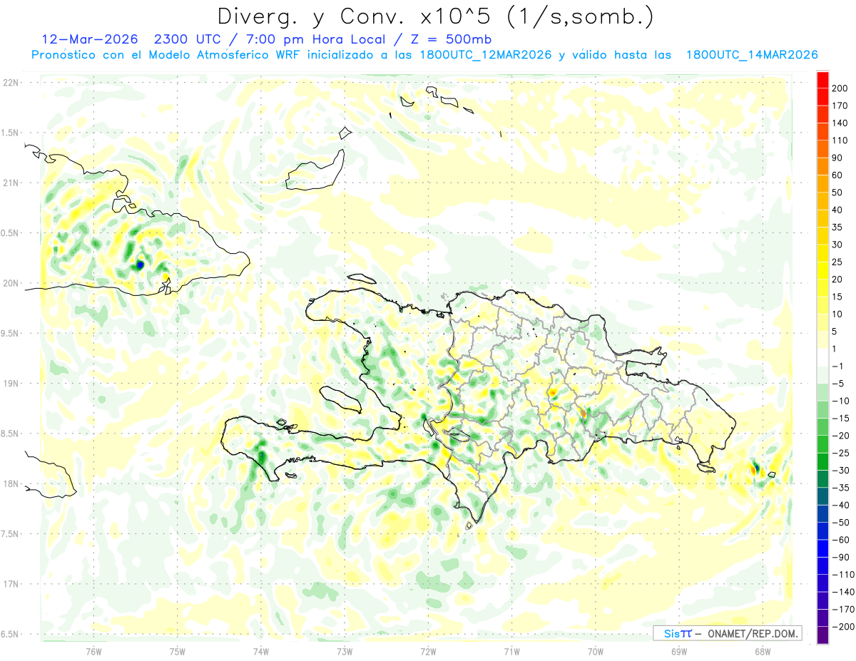Viewport: 856px width, 661px height.
Task: Click the '-25' colorbar label
Action: 841,454
